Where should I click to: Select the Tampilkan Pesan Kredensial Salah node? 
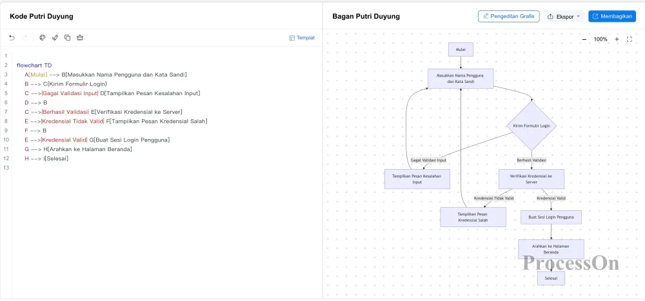coord(473,217)
